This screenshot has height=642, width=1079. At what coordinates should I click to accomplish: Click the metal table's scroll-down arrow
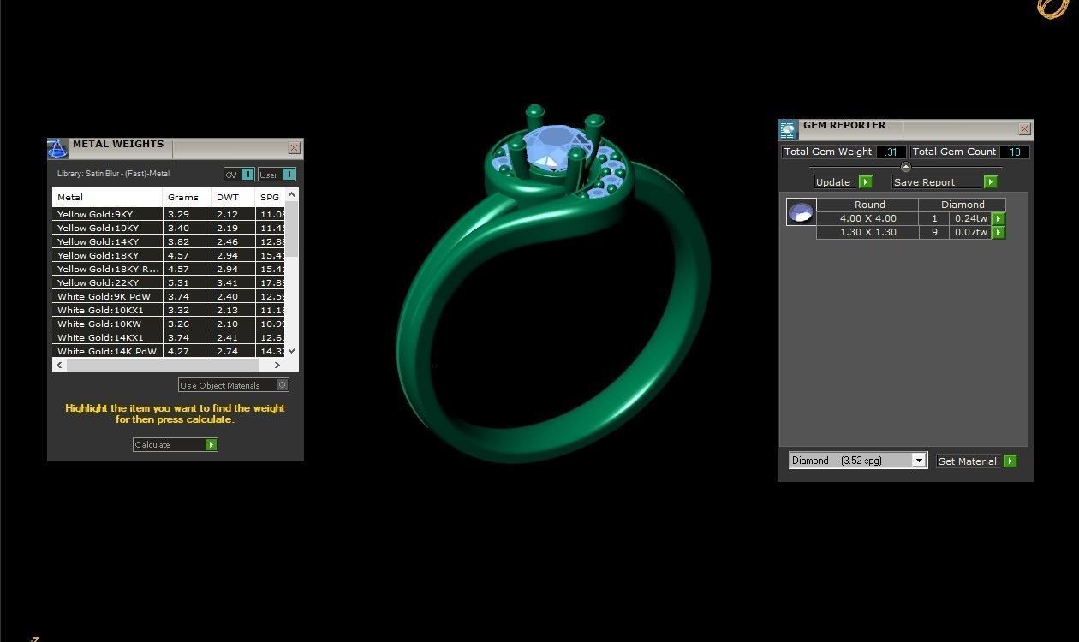coord(292,350)
